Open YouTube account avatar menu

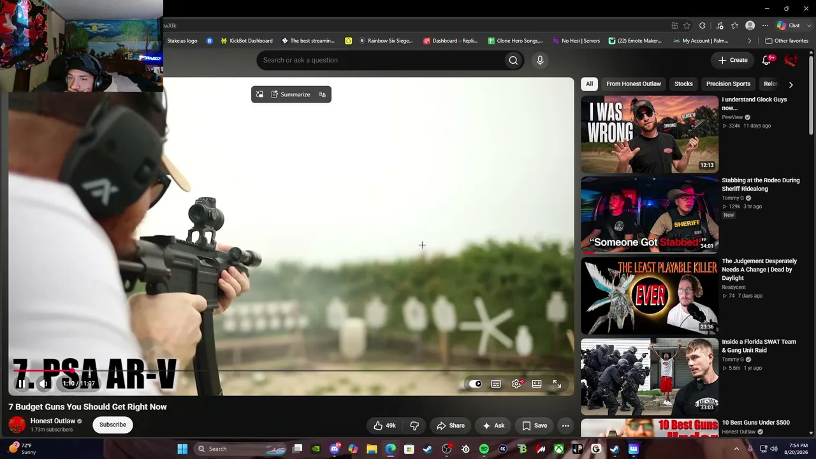pos(791,60)
